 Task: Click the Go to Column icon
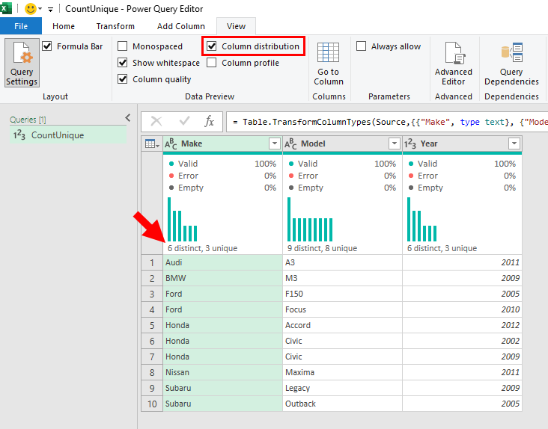(328, 52)
